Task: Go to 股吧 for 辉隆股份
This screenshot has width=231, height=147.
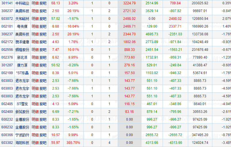Action: pos(43,50)
